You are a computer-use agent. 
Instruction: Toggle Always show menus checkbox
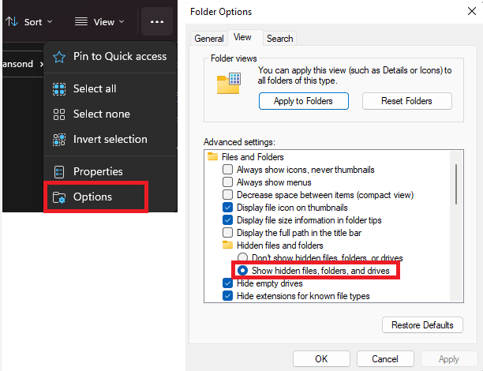227,182
